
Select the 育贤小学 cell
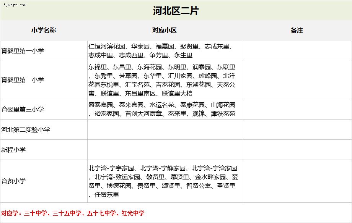click(14, 181)
